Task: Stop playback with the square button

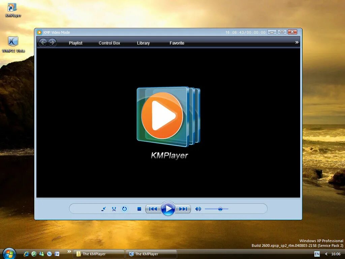Action: pos(139,209)
